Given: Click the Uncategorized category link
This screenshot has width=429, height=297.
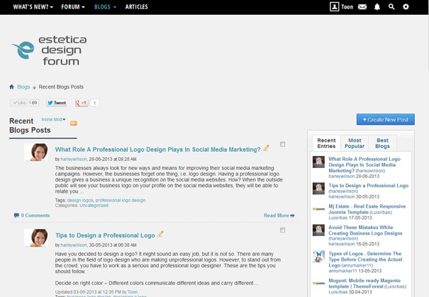Looking at the screenshot, I should click(x=94, y=206).
